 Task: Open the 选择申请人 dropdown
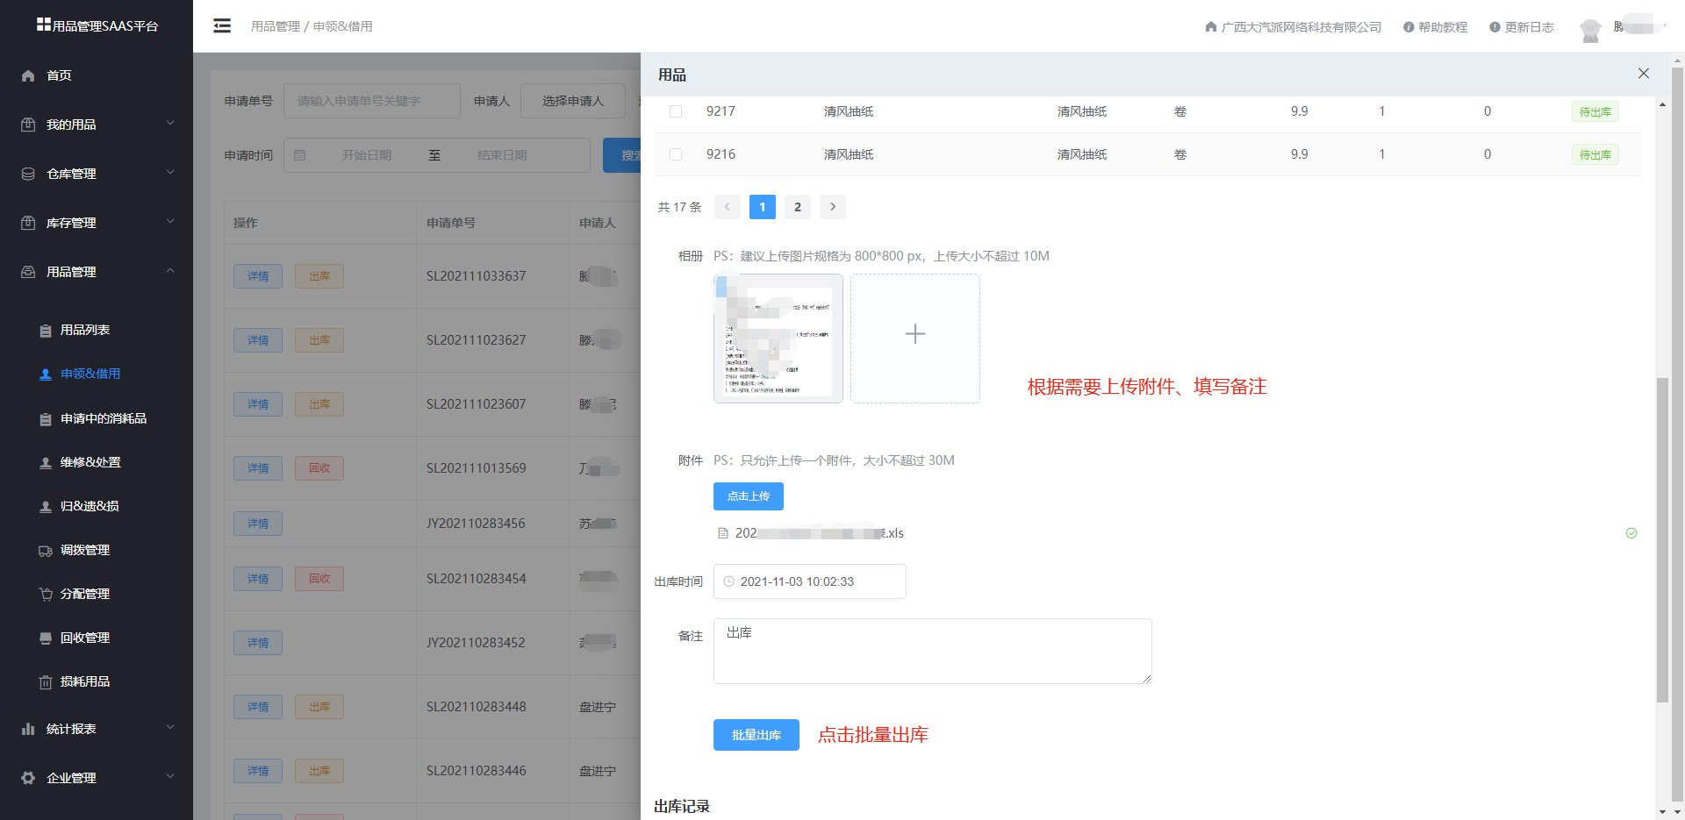573,101
